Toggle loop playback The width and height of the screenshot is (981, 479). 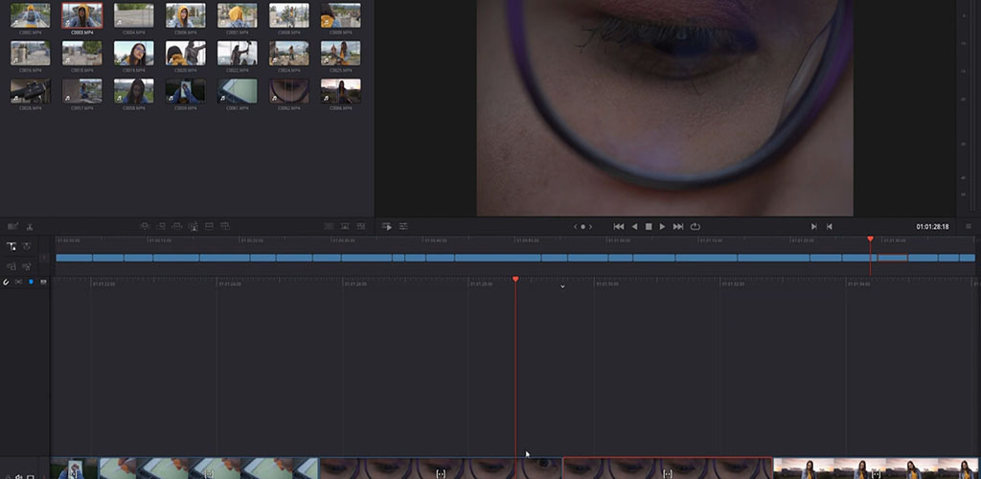[695, 226]
